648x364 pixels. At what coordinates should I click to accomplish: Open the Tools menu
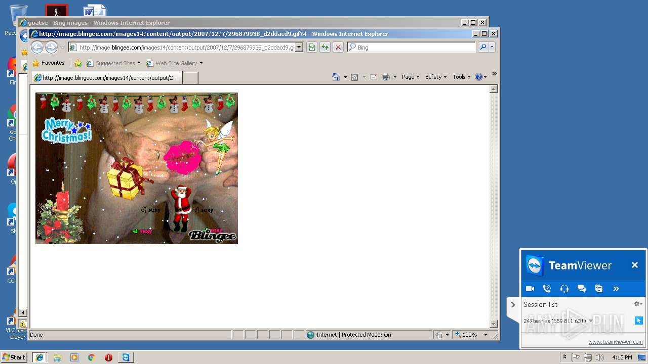click(461, 77)
